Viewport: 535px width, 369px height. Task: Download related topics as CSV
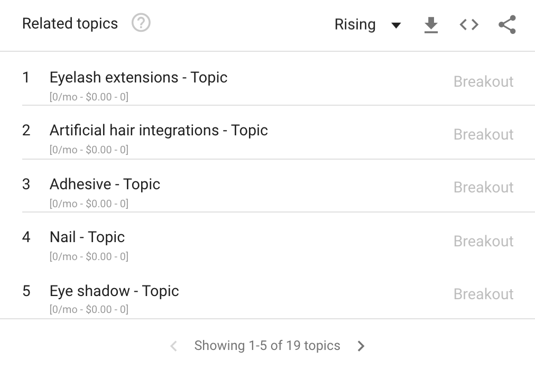click(x=431, y=25)
